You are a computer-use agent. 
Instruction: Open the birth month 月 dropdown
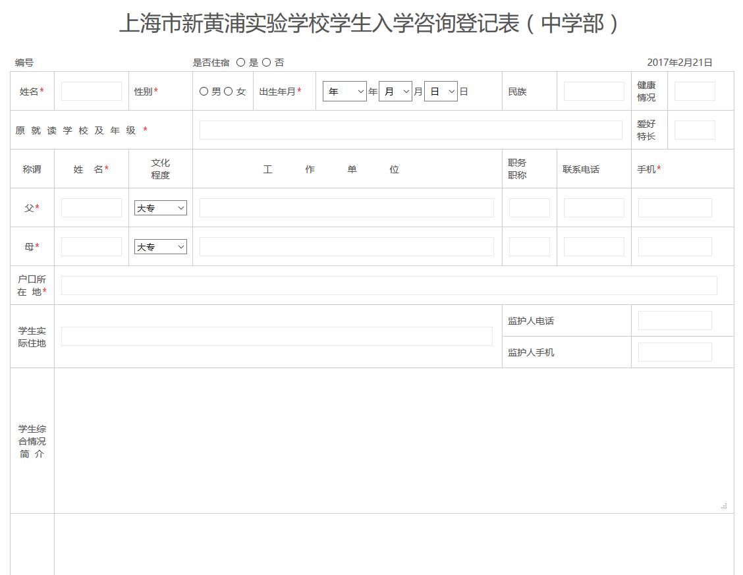click(395, 92)
